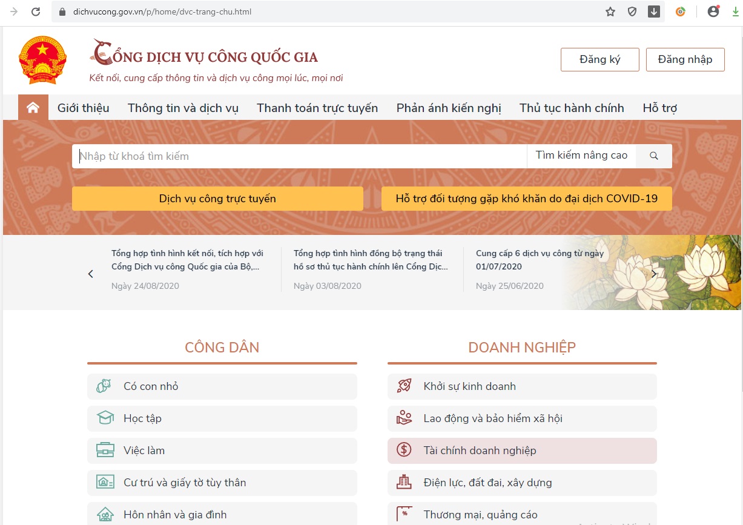
Task: Focus the keyword search input field
Action: pyautogui.click(x=300, y=156)
